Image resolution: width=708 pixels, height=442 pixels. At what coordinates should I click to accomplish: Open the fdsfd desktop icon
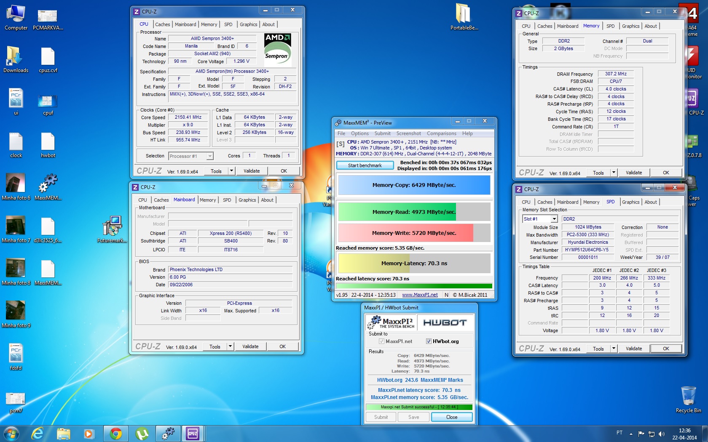pos(16,357)
